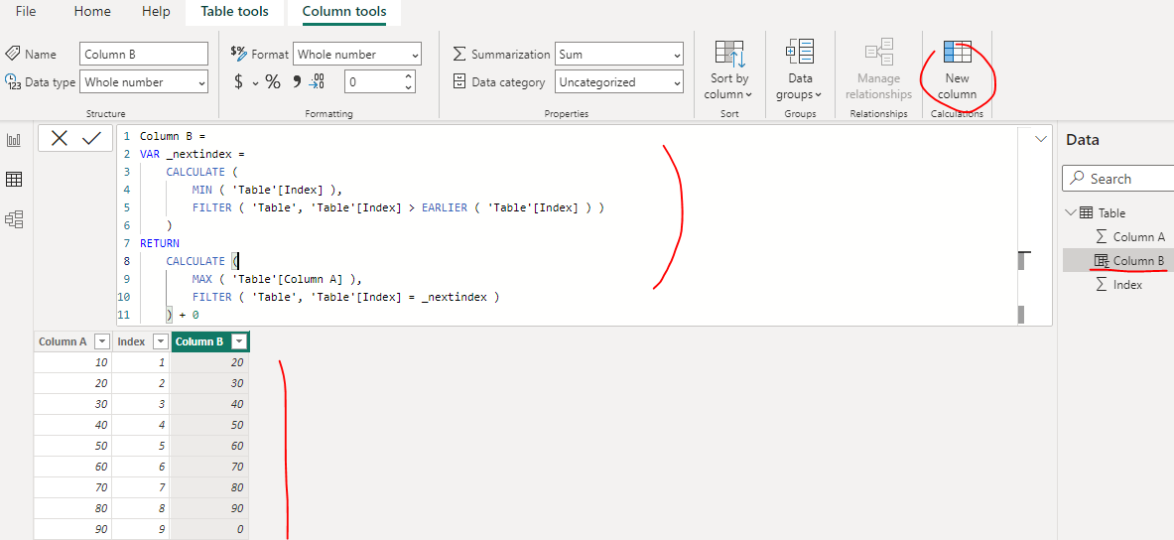Select the Column A header
The image size is (1174, 540).
coord(63,341)
